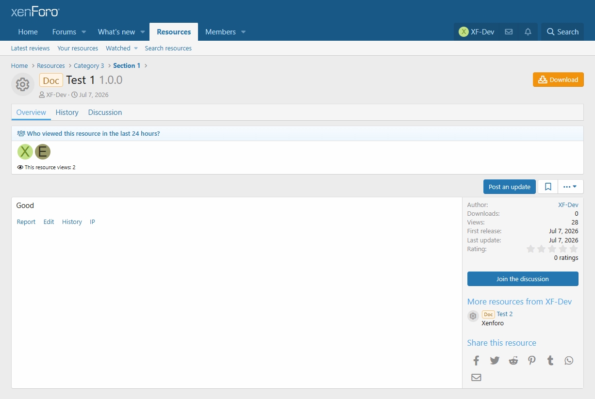Open the Search button in the header
Viewport: 595px width, 399px height.
coord(562,32)
